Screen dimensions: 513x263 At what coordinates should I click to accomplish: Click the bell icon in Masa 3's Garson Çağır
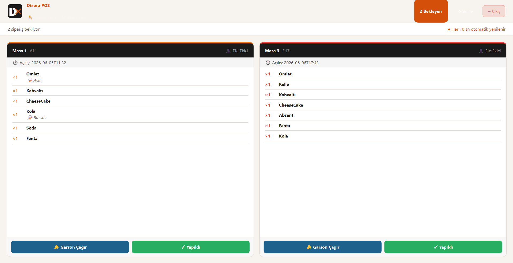(x=309, y=247)
